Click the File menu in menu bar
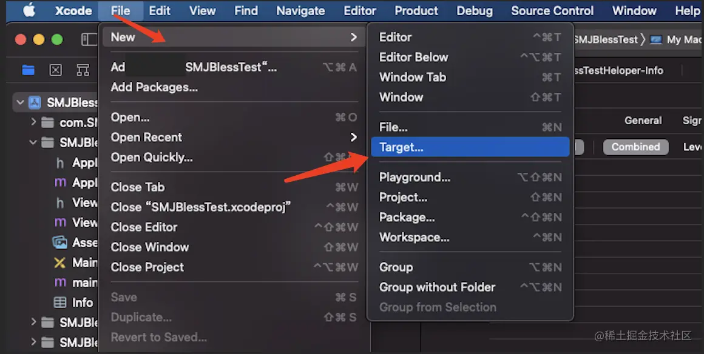This screenshot has height=354, width=704. click(120, 11)
